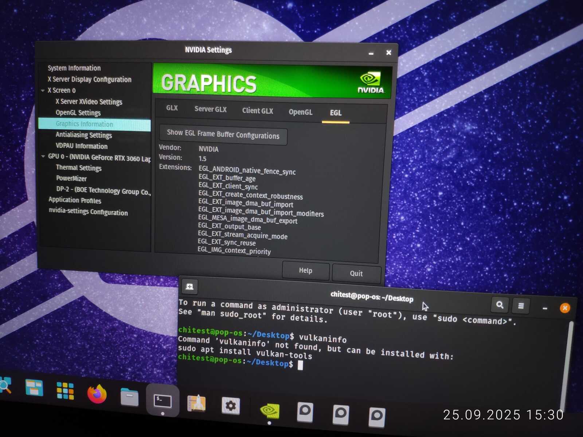Click the EGL_EXT_output_base extension
This screenshot has height=437, width=583.
tap(230, 227)
